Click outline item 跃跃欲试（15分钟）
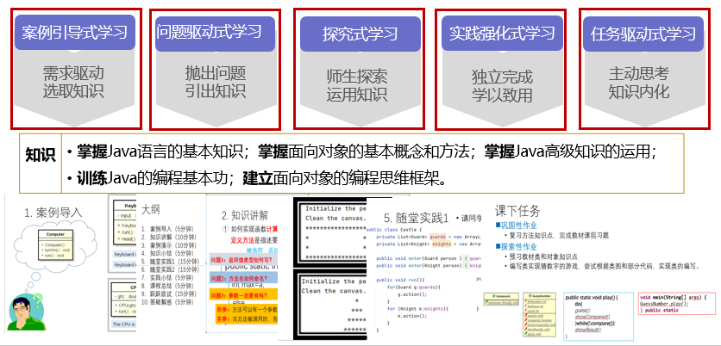The image size is (721, 346). coord(169,293)
